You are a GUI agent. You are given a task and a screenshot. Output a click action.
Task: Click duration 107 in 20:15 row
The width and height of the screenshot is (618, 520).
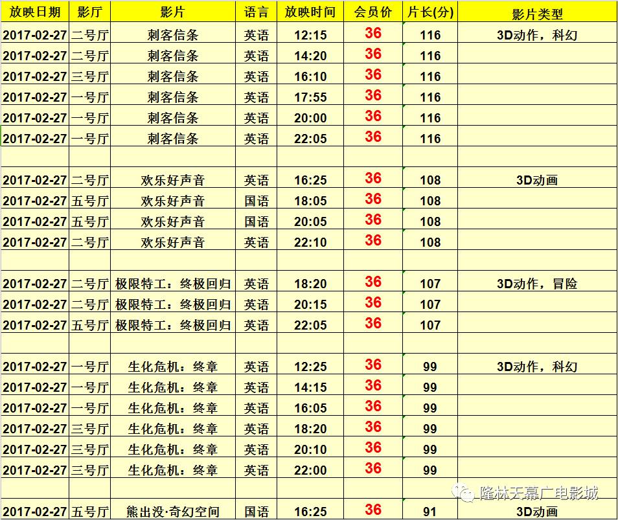click(430, 302)
